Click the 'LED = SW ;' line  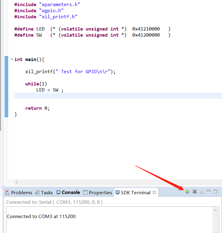click(50, 90)
